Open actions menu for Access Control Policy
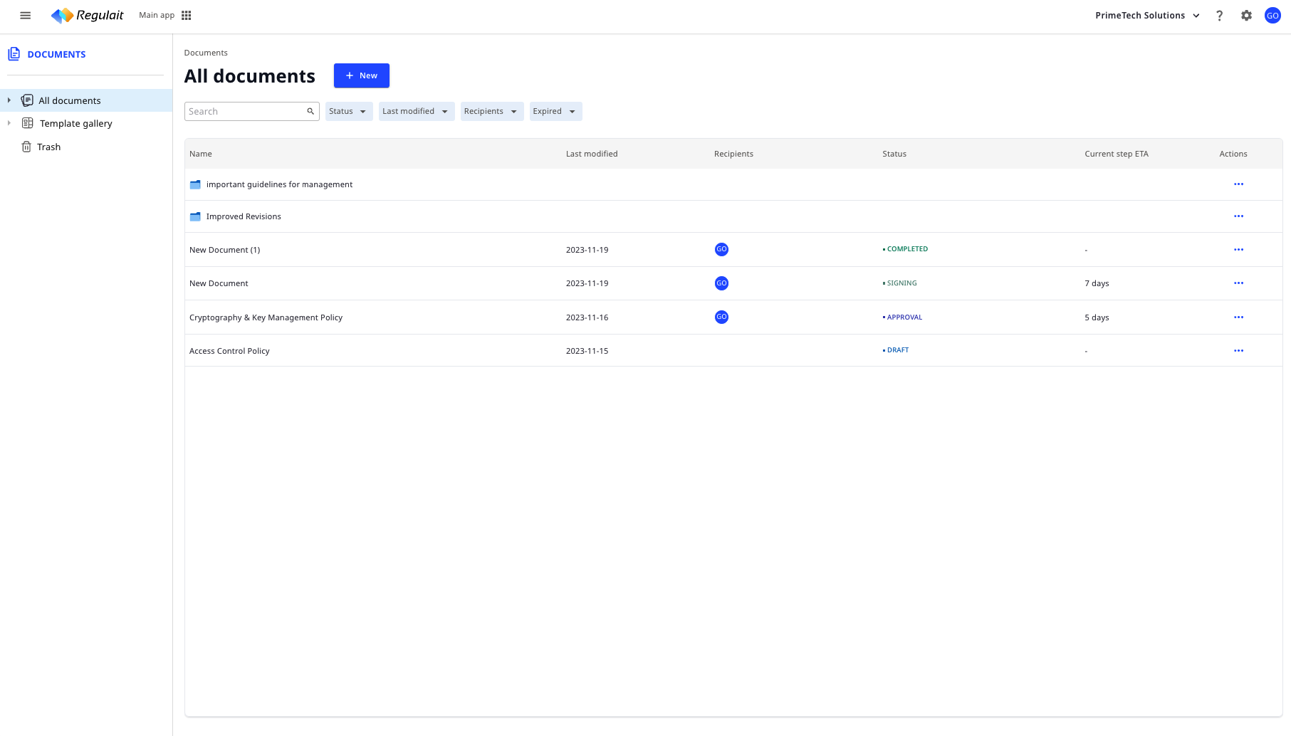 (x=1238, y=351)
